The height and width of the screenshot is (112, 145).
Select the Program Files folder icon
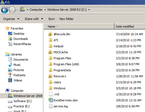pos(50,58)
